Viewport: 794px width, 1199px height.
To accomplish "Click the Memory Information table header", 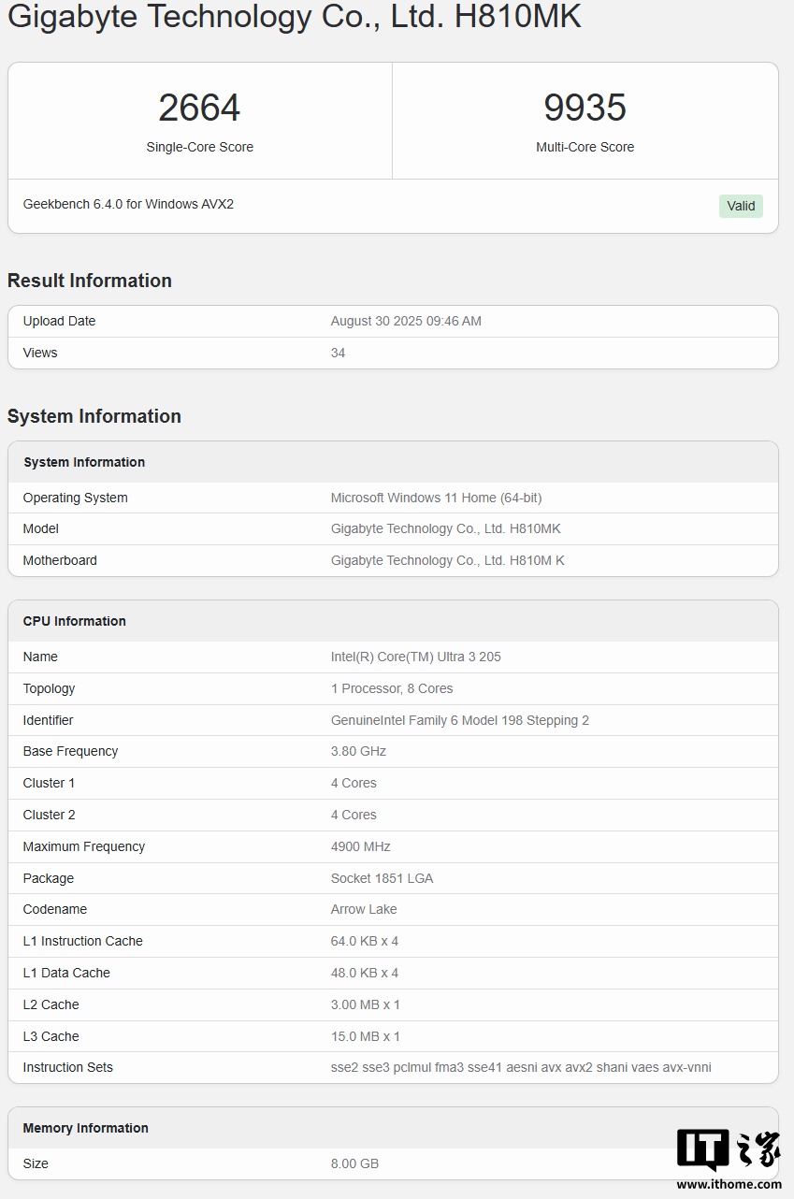I will point(86,1128).
